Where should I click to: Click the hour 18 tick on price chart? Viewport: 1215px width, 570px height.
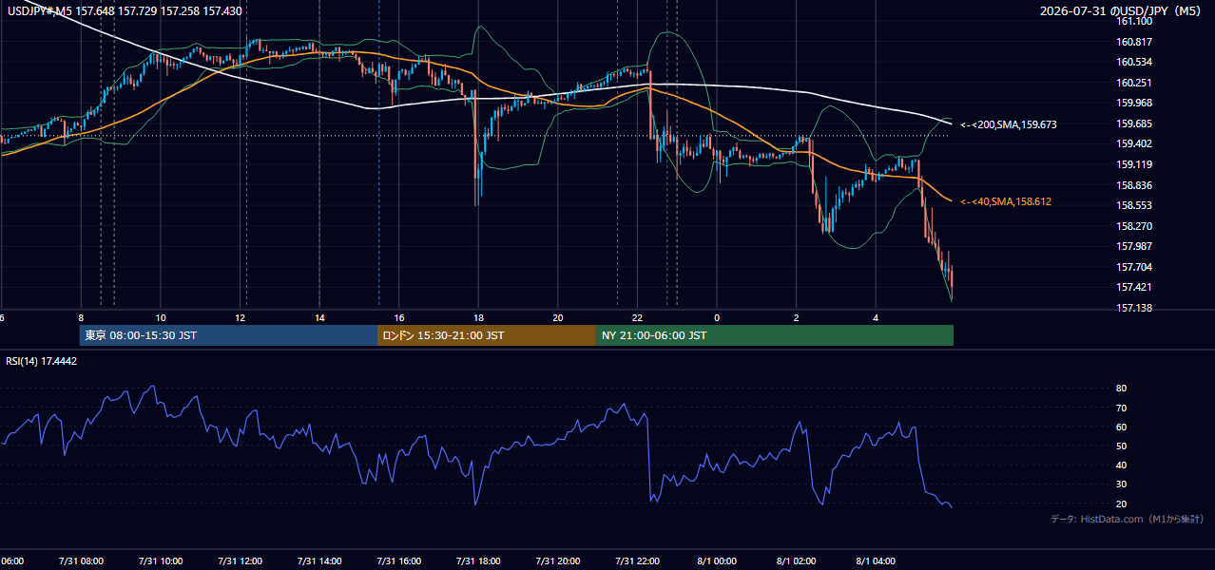click(478, 317)
